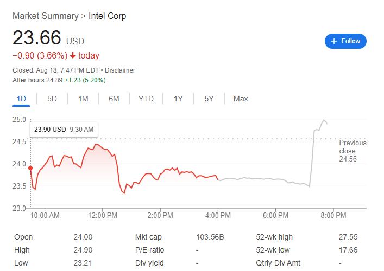The image size is (384, 271).
Task: Open the 1M chart range
Action: point(83,99)
